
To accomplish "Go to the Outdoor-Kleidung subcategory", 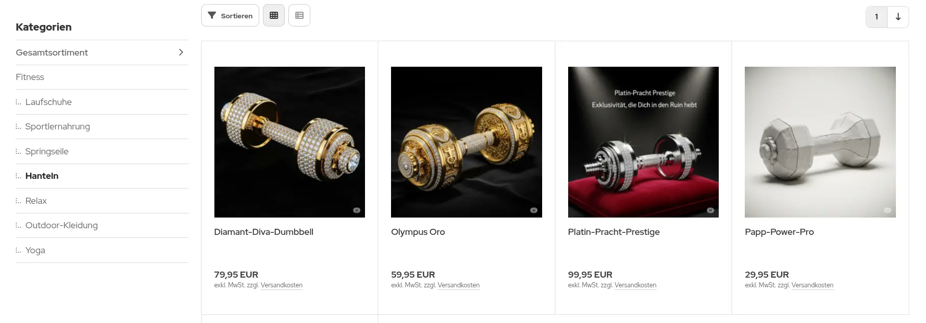I will pos(62,225).
